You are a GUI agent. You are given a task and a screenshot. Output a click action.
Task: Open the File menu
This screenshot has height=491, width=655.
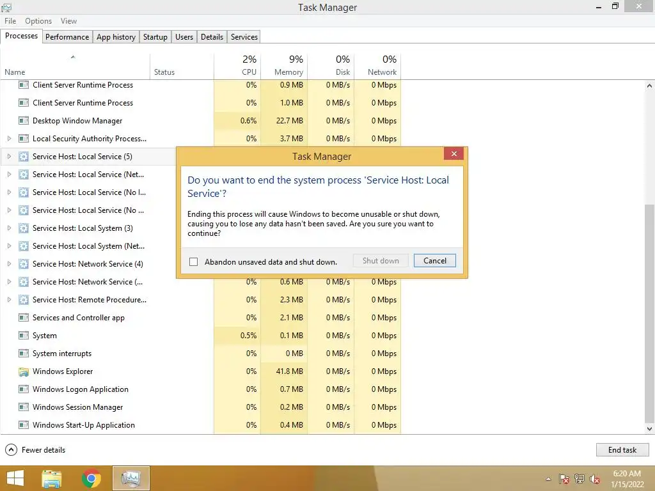(10, 21)
